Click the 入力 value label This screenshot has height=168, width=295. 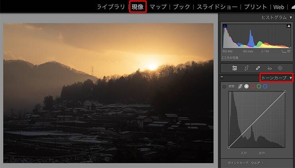pyautogui.click(x=244, y=153)
